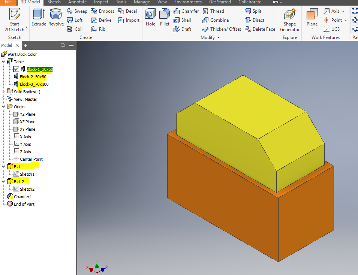The image size is (358, 275).
Task: Toggle the Block-1_30x60 checkbox
Action: 16,69
